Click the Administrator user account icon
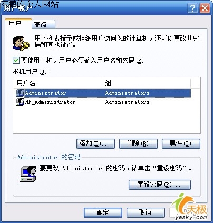Screen dimensions: 213x223 tap(20, 93)
